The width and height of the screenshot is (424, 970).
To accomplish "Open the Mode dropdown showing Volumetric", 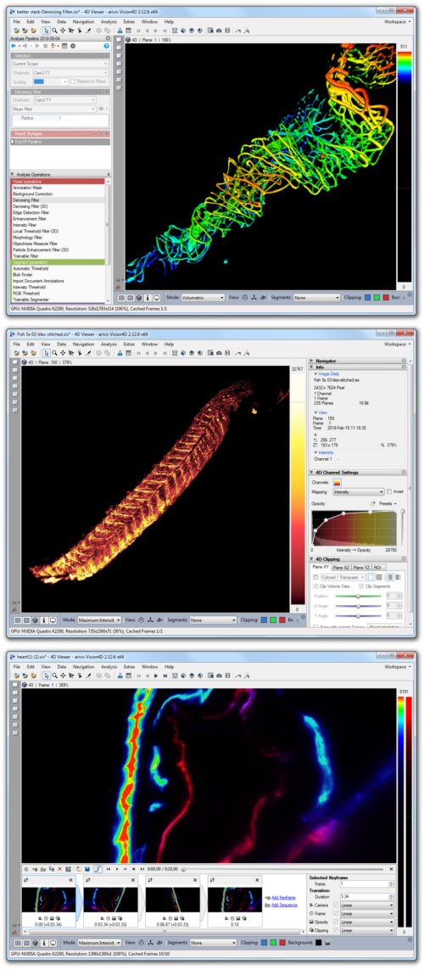I will (x=204, y=298).
